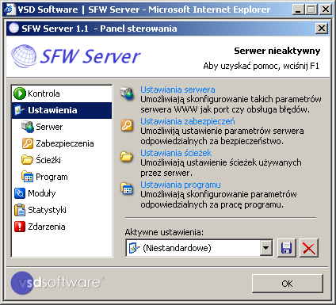
Task: Click the Program folder icon in sidebar
Action: click(27, 177)
